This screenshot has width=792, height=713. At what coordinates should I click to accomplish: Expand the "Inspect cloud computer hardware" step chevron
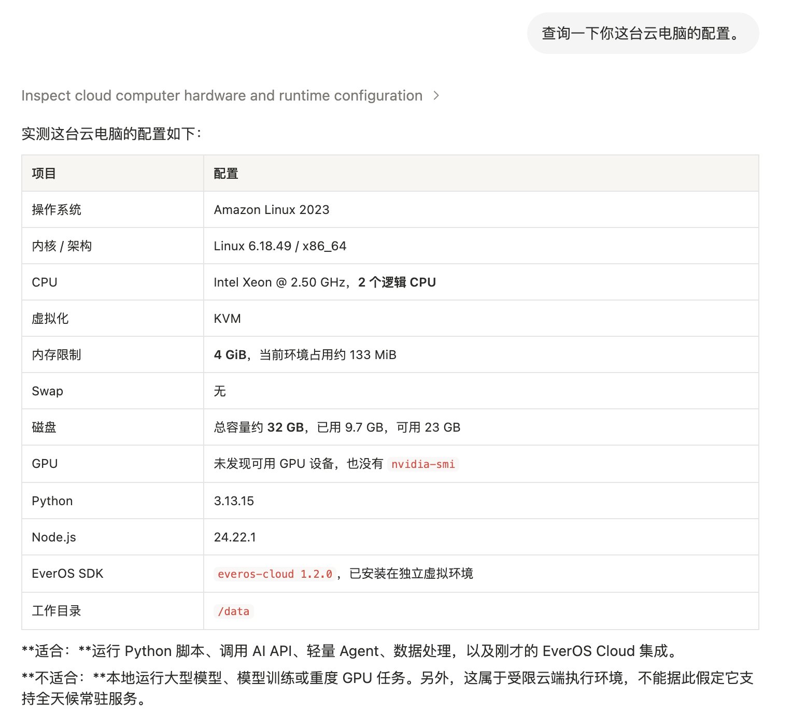[436, 95]
